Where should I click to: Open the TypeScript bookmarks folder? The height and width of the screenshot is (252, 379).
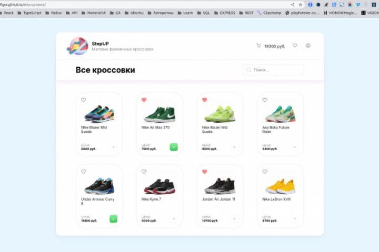[29, 13]
